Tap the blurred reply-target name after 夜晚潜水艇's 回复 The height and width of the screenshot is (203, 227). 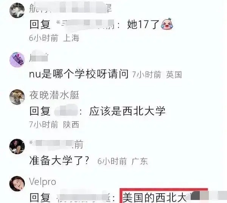pyautogui.click(x=67, y=111)
